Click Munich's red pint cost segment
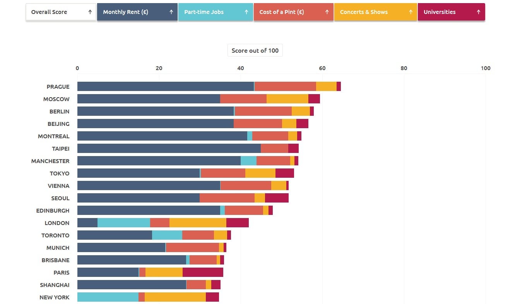Screen dimensions: 508x304 (192, 247)
